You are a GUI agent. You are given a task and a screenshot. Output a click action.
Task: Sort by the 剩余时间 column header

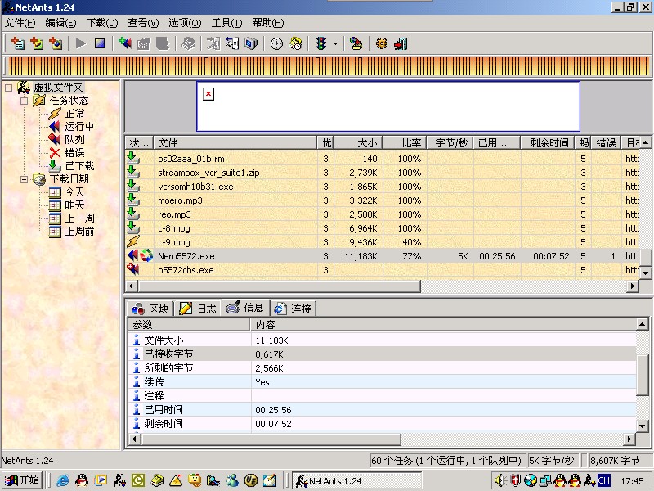548,142
